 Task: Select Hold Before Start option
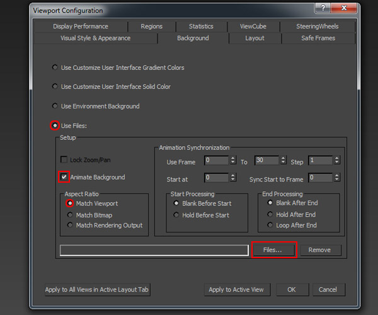pyautogui.click(x=176, y=214)
